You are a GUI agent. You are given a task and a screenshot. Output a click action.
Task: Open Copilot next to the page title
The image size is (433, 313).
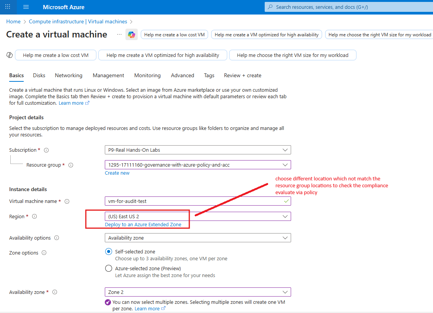point(132,34)
